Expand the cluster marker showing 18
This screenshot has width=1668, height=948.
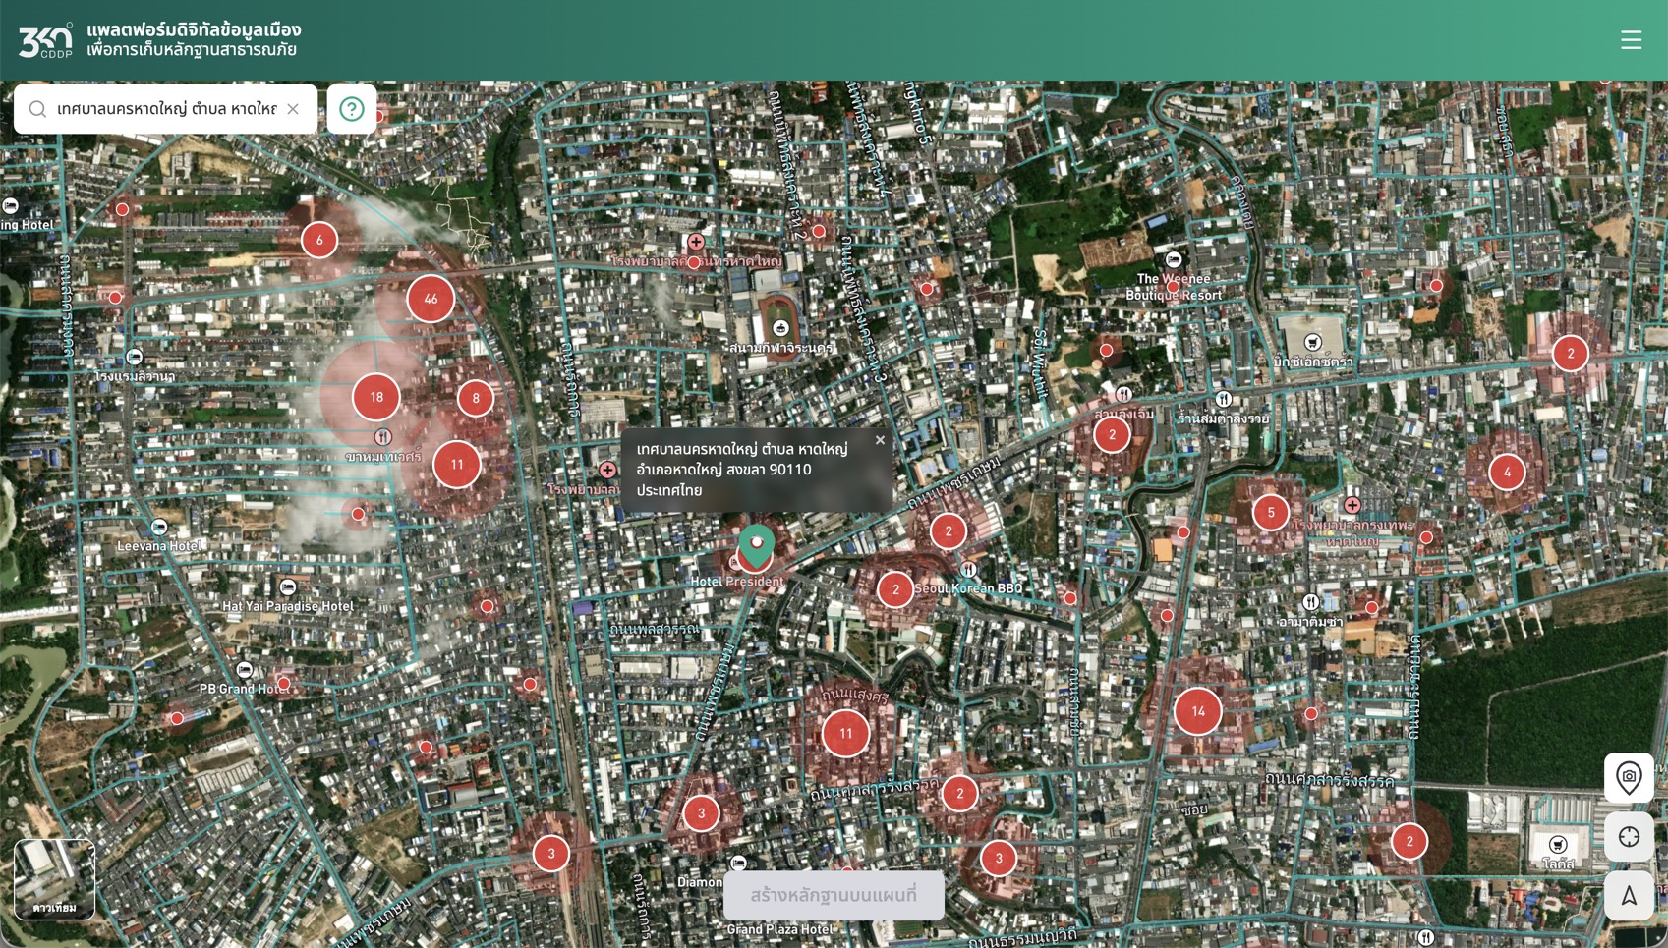tap(376, 397)
